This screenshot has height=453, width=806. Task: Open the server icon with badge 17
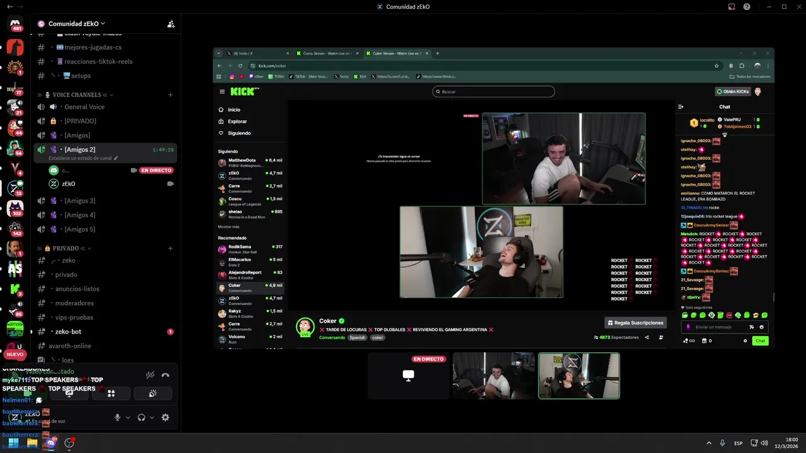(15, 88)
